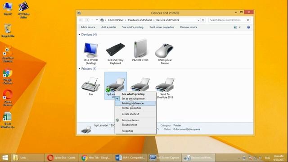Choose Printing preferences in context menu
The width and height of the screenshot is (288, 162).
(x=135, y=103)
